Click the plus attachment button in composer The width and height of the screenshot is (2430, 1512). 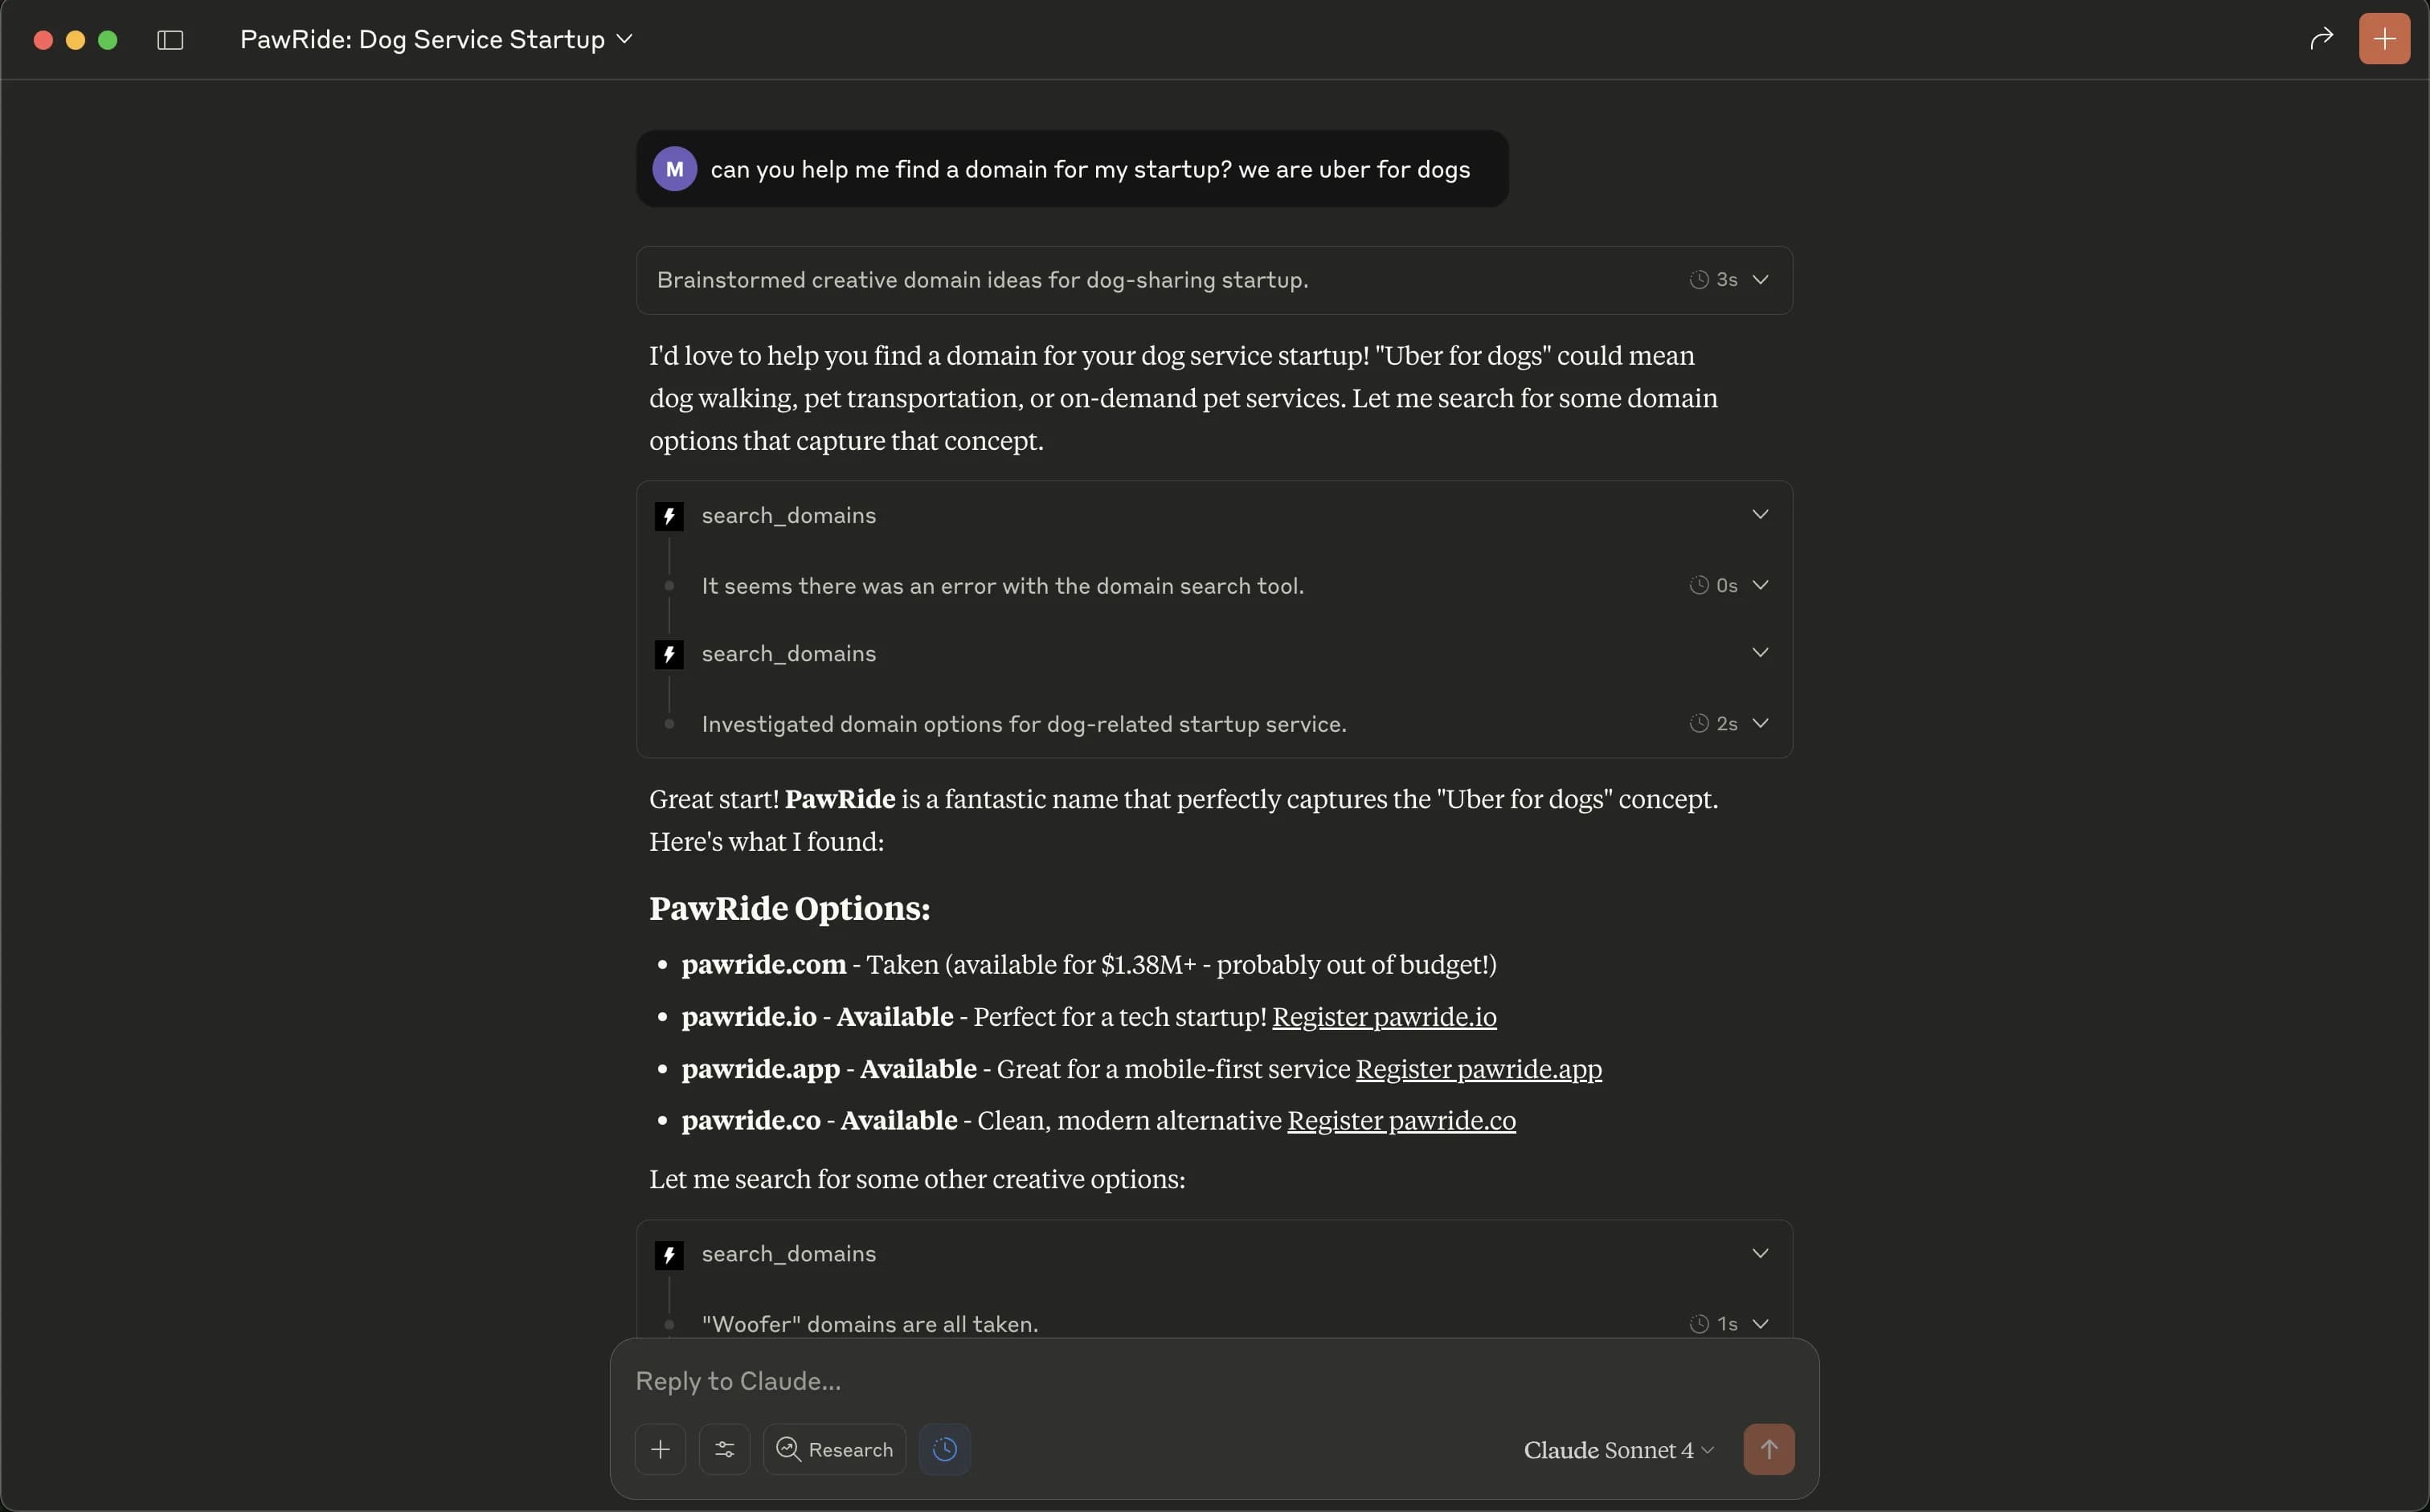(660, 1449)
